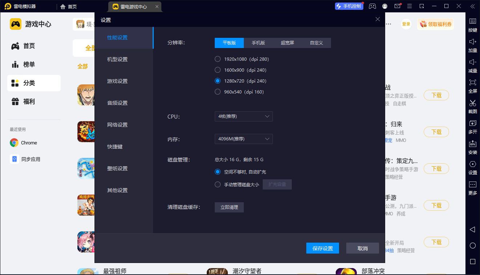Click the gamepad icon in the title bar
The image size is (480, 275).
[x=372, y=6]
